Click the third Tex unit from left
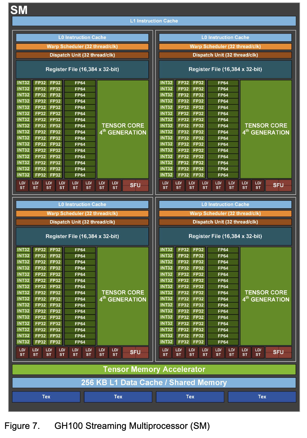The image size is (307, 438). pos(190,397)
